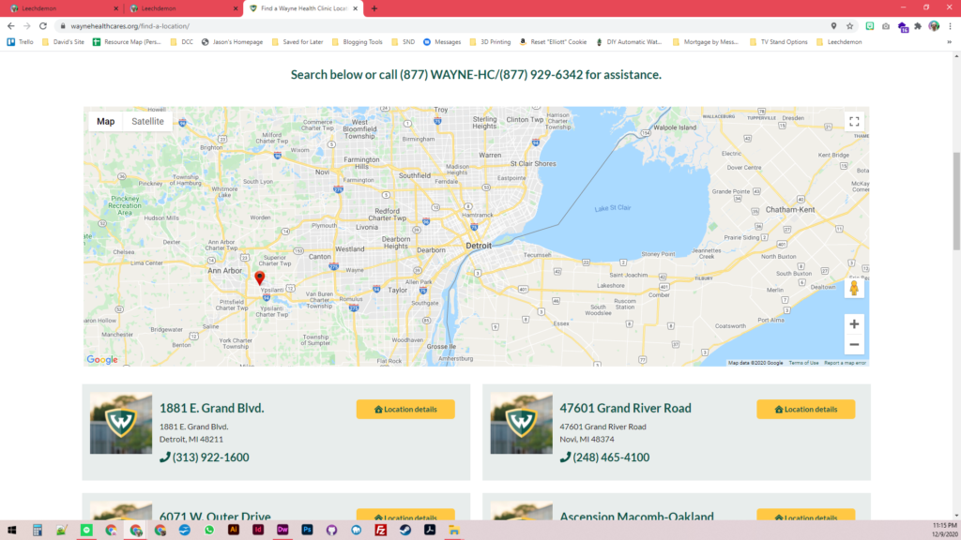This screenshot has height=540, width=961.
Task: Open Spotify from the taskbar
Action: (x=86, y=531)
